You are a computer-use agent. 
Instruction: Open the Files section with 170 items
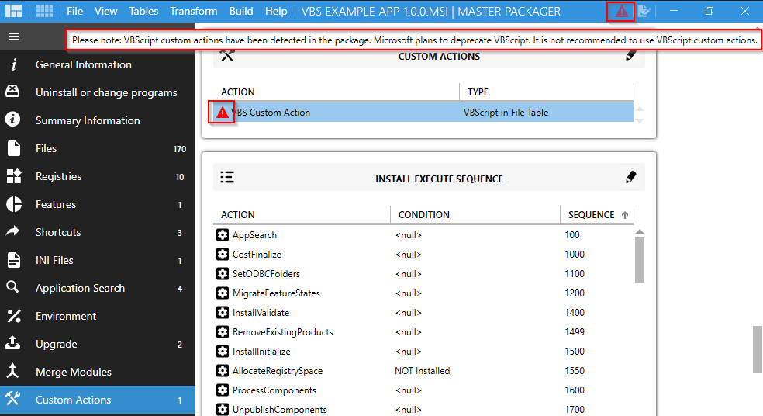pyautogui.click(x=98, y=148)
